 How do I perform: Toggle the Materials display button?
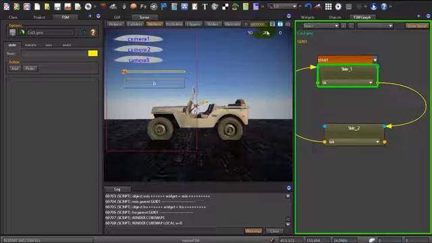point(232,24)
